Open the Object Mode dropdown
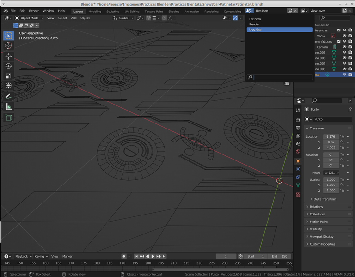 coord(29,18)
